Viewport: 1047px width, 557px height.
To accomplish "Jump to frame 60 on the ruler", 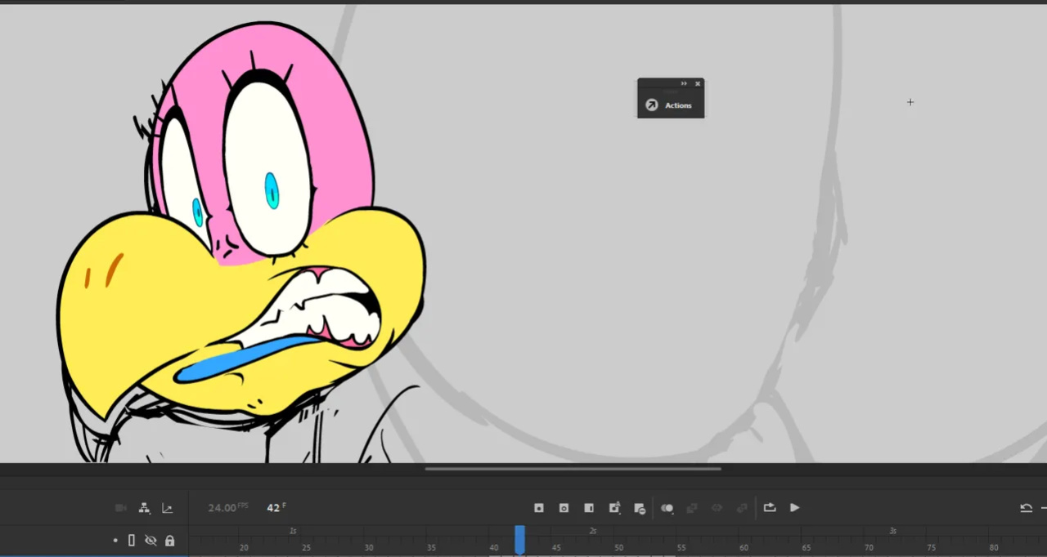I will 744,547.
